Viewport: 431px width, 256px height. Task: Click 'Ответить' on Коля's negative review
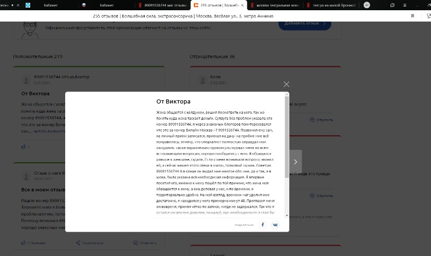321,120
